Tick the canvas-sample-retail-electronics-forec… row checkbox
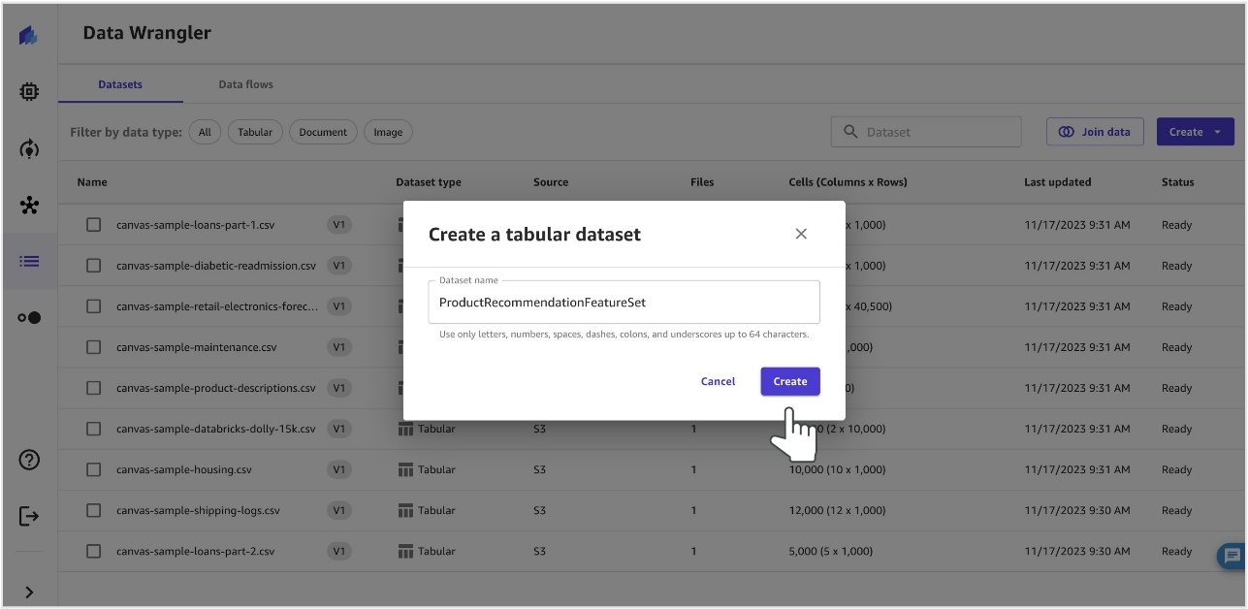This screenshot has height=609, width=1248. coord(93,306)
